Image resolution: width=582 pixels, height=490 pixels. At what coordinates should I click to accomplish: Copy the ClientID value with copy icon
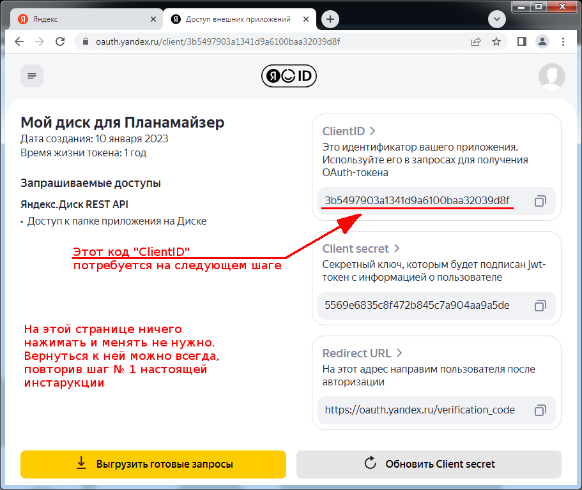point(540,201)
